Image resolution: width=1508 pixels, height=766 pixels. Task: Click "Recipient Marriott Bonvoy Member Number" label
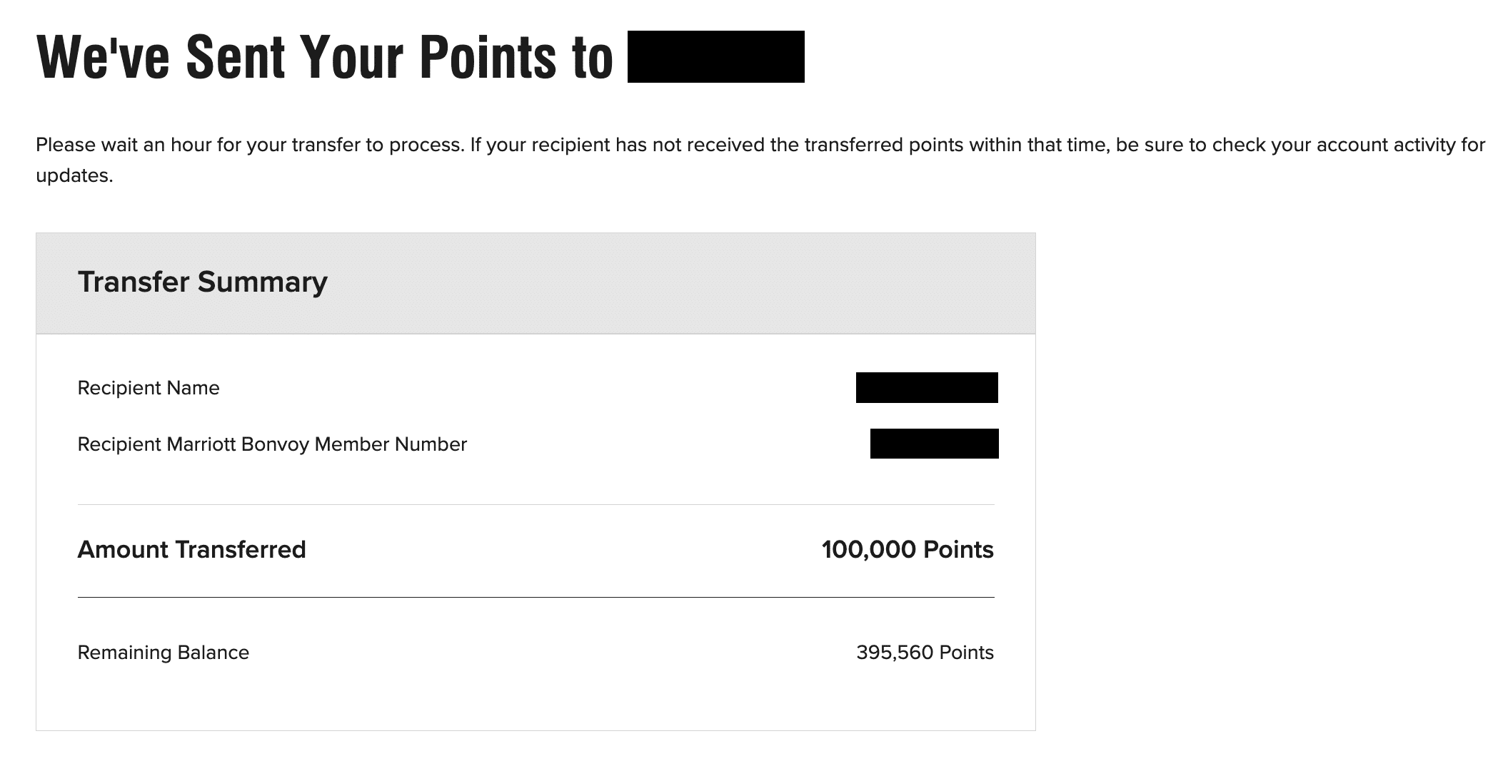click(x=272, y=444)
